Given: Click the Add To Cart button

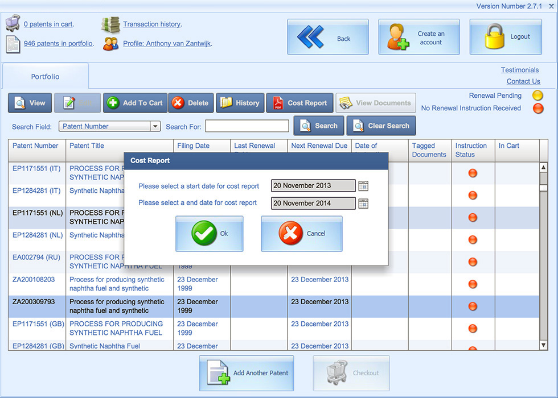Looking at the screenshot, I should point(136,103).
